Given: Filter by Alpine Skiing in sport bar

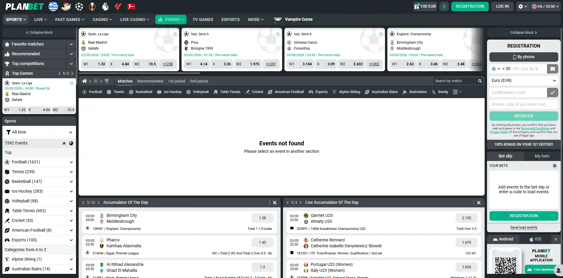Looking at the screenshot, I should (346, 92).
